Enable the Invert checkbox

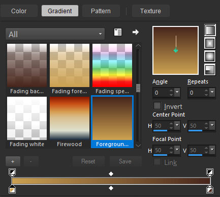pos(157,106)
